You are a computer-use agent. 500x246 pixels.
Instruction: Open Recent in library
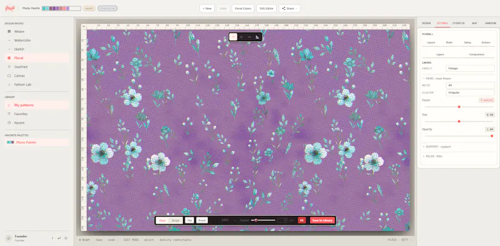37,122
